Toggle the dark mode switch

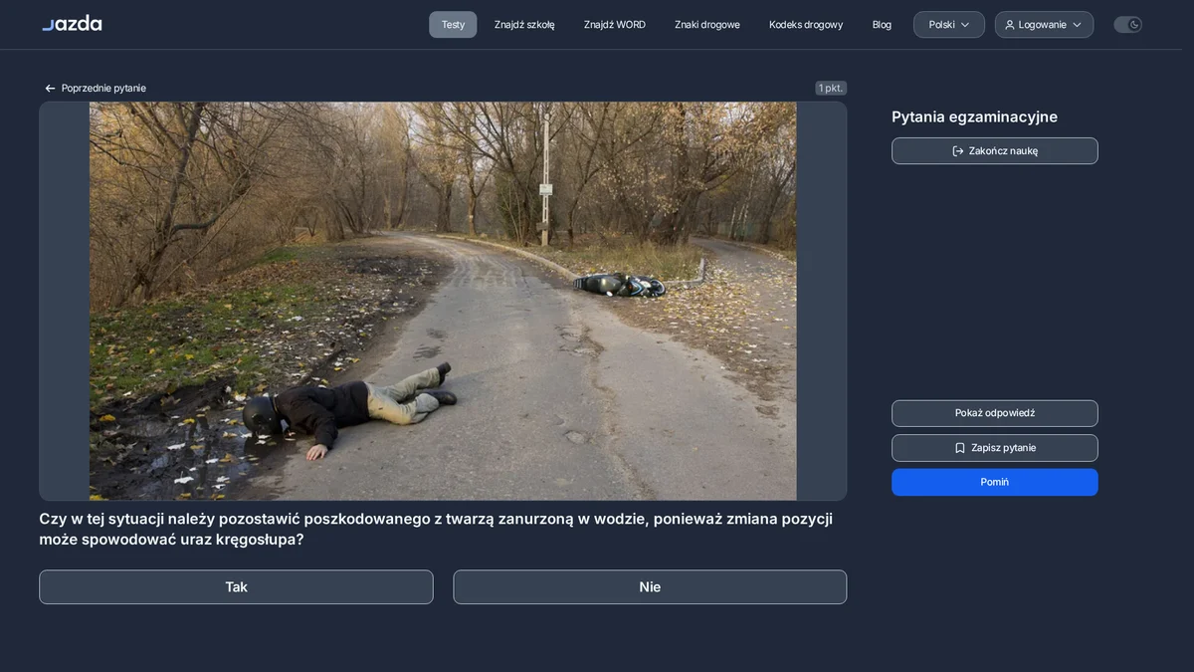coord(1127,25)
